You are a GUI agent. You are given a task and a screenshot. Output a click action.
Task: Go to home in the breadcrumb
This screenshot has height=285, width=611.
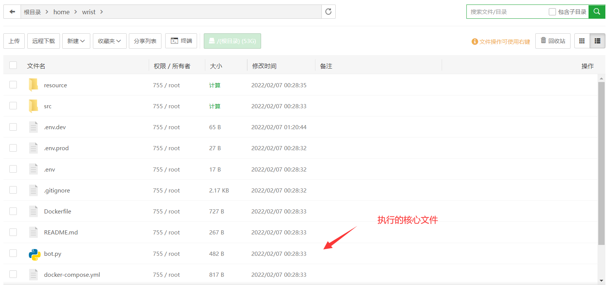tap(61, 12)
